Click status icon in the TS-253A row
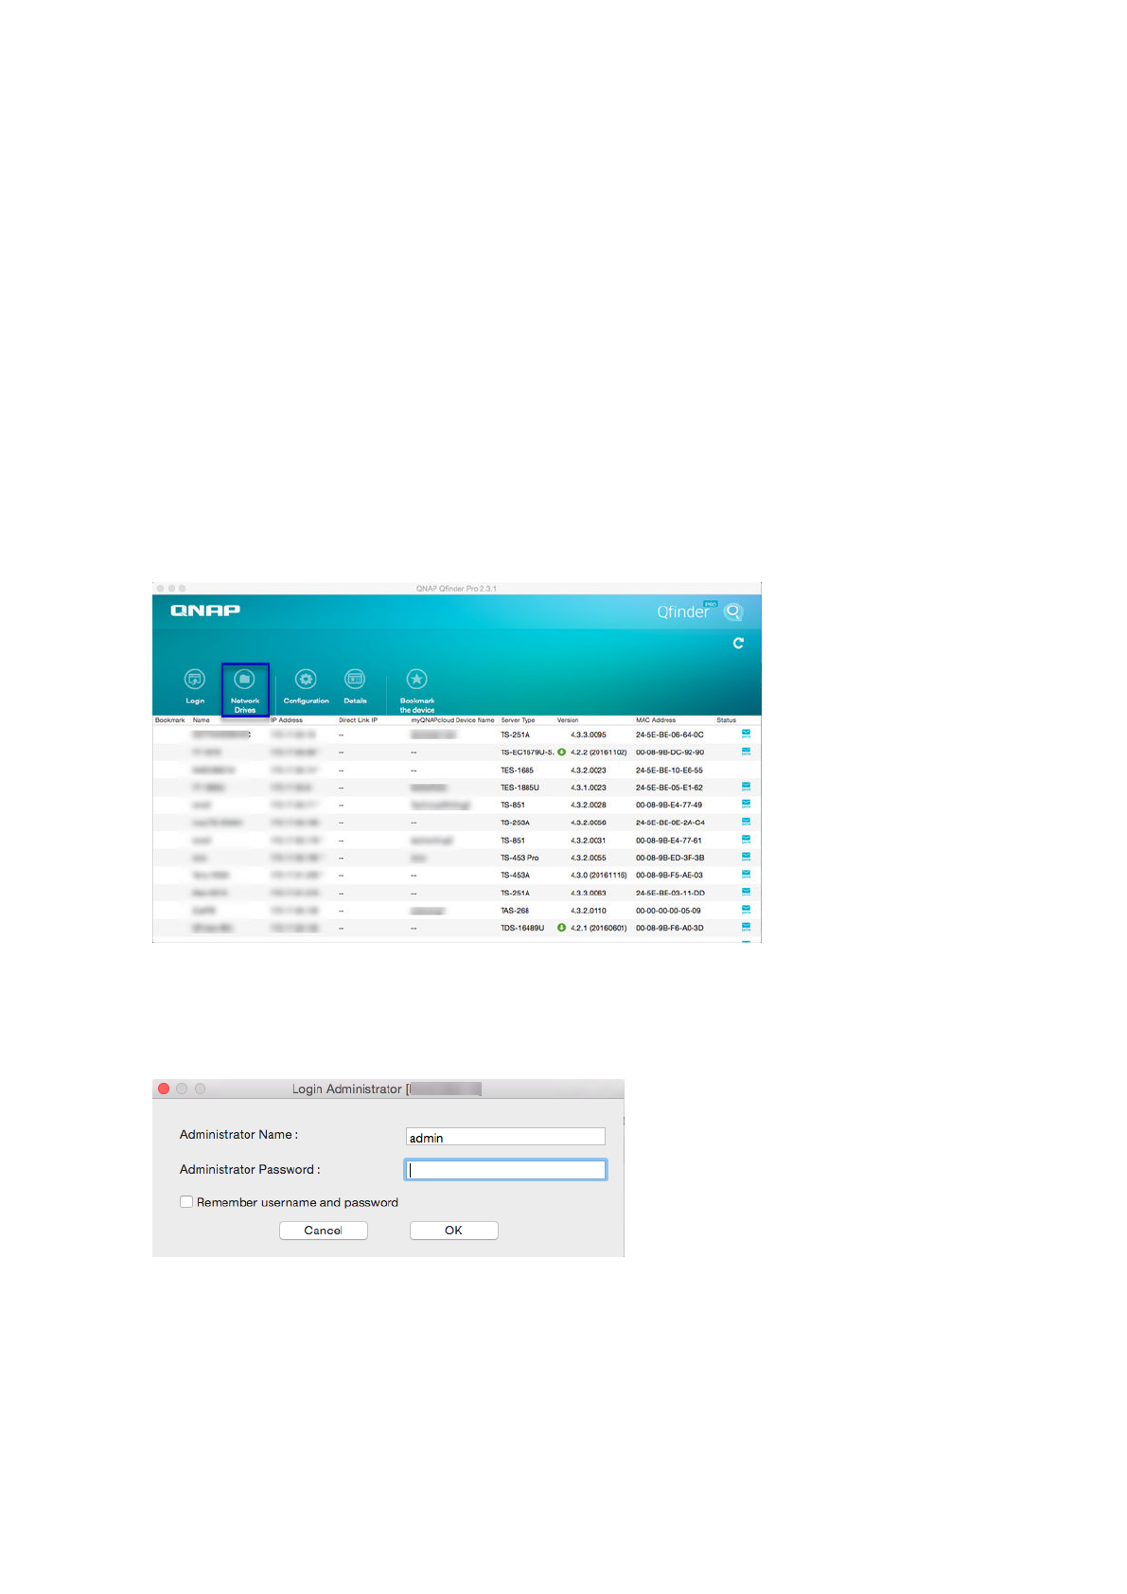The width and height of the screenshot is (1127, 1594). click(746, 822)
